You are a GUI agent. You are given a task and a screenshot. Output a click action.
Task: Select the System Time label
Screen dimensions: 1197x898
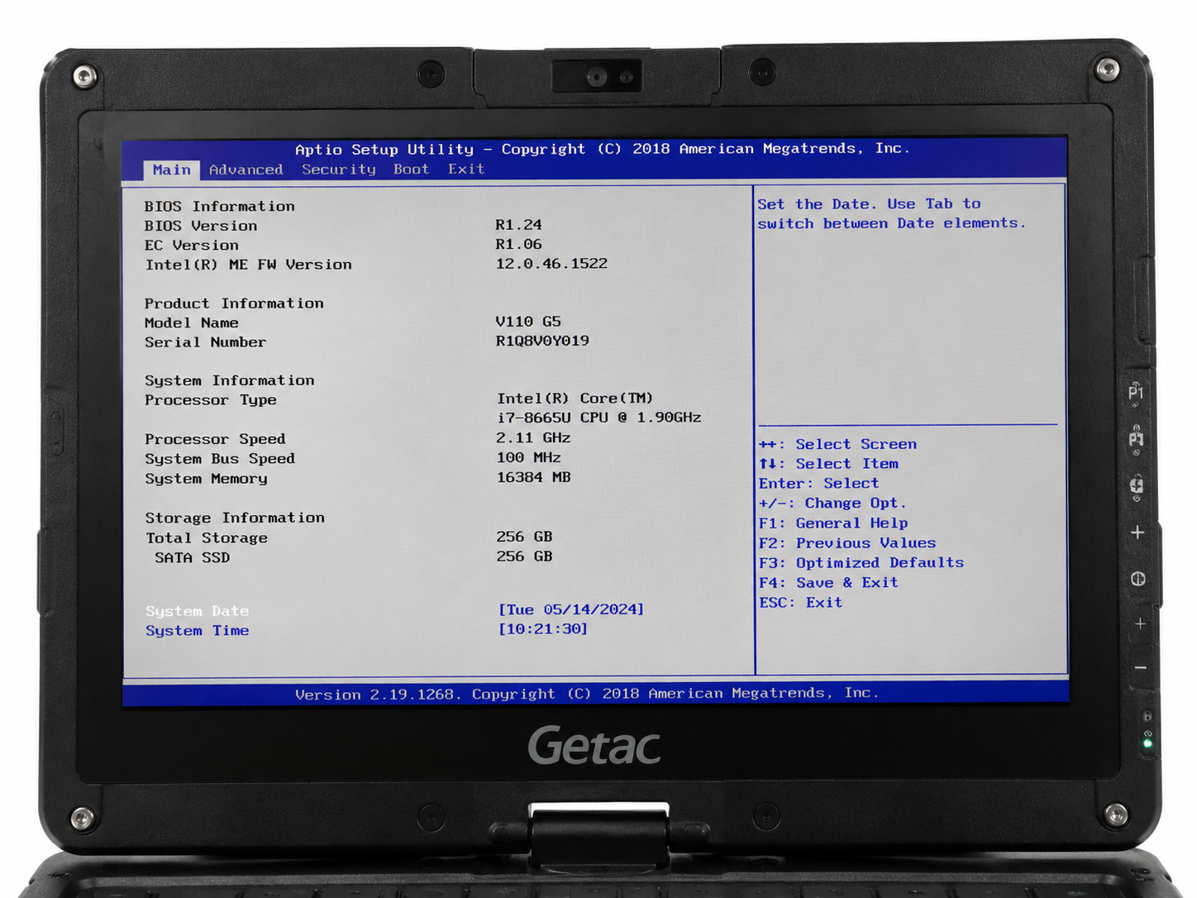coord(197,631)
